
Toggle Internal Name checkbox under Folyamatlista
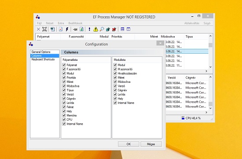(64, 124)
